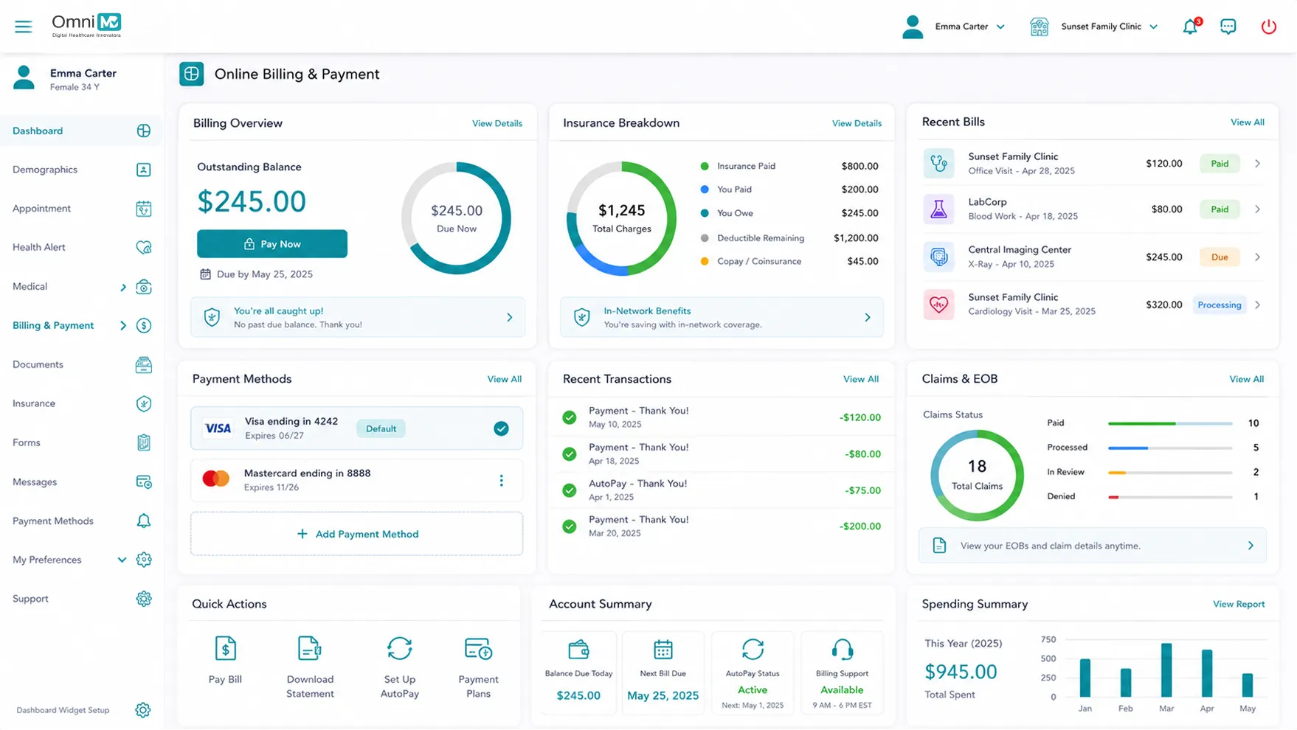The image size is (1297, 730).
Task: Open the In-Network Benefits chevron
Action: point(868,318)
